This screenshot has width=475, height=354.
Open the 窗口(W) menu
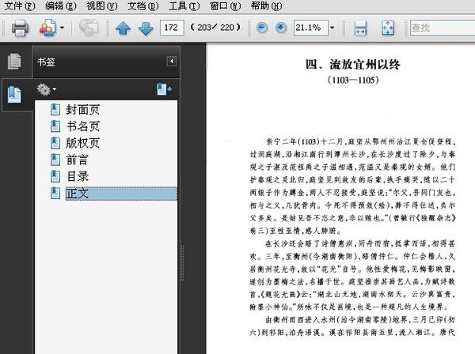[225, 6]
